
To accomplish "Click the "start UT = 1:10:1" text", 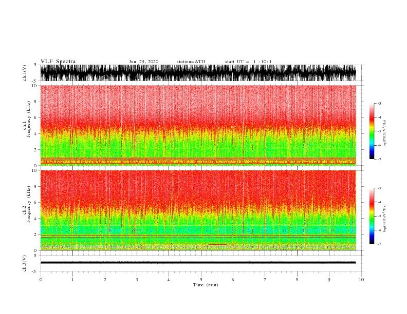I will click(248, 62).
